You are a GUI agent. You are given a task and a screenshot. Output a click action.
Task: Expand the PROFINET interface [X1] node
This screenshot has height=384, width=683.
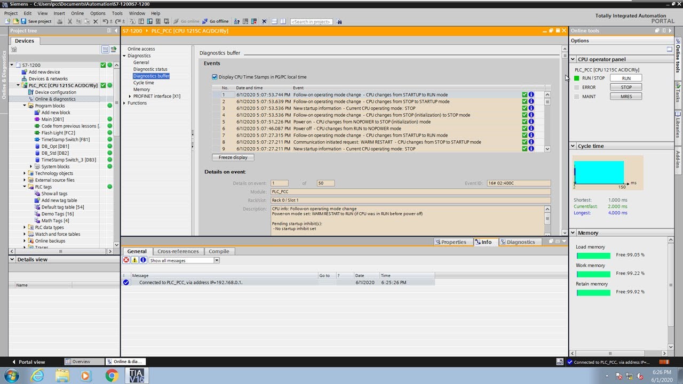(x=130, y=97)
